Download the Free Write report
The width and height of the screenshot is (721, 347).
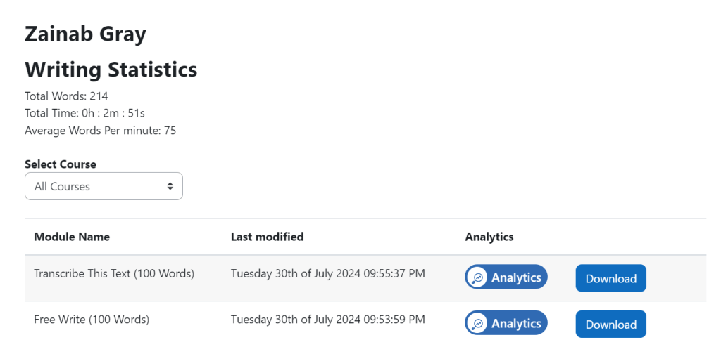click(610, 325)
